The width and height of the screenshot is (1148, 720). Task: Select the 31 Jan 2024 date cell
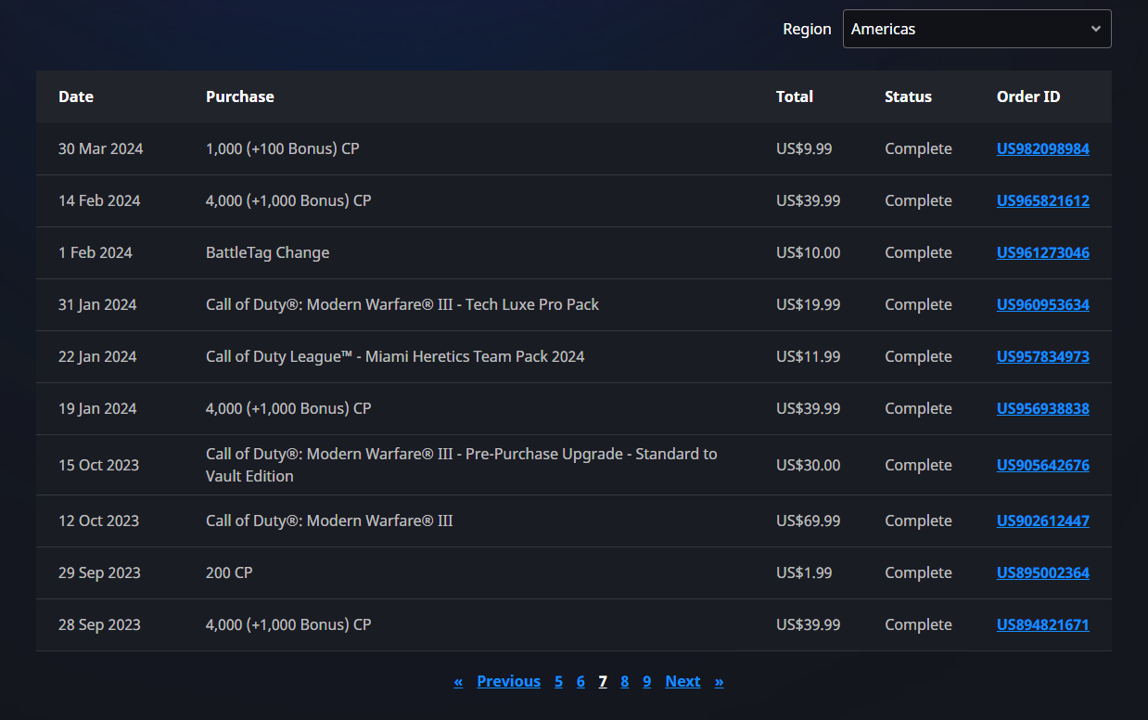click(97, 304)
